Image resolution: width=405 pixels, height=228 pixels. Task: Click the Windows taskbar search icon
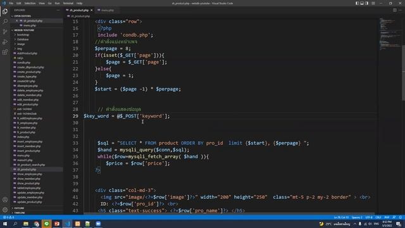point(15,224)
